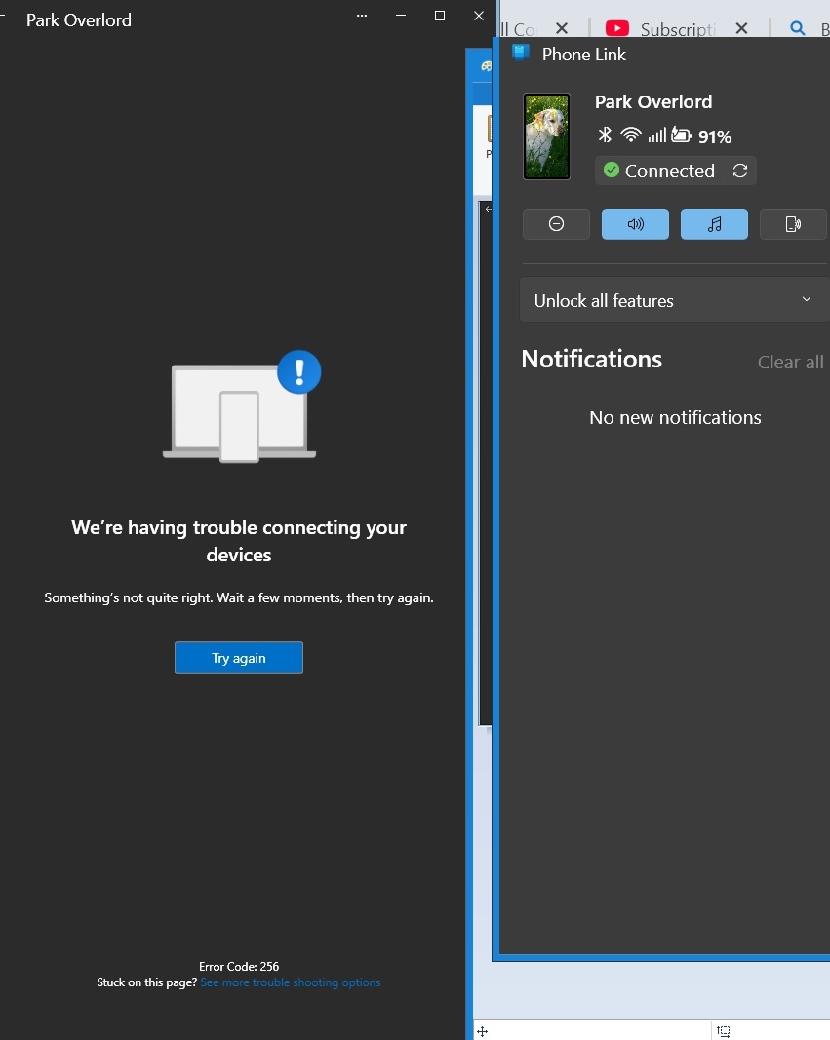Click the green Connected checkmark icon

(612, 171)
